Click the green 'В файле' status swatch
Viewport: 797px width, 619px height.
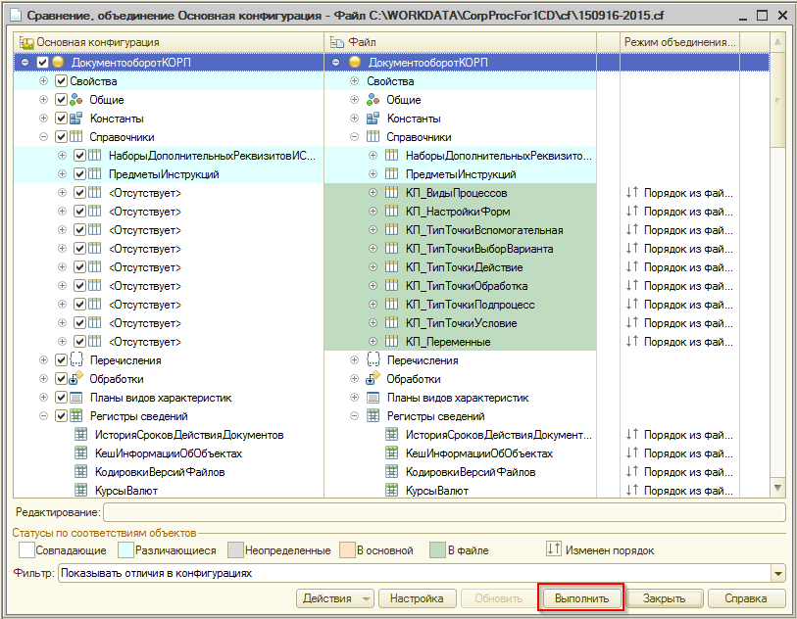pyautogui.click(x=435, y=550)
